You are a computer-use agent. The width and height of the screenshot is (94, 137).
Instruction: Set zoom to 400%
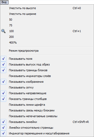[x=47, y=43]
